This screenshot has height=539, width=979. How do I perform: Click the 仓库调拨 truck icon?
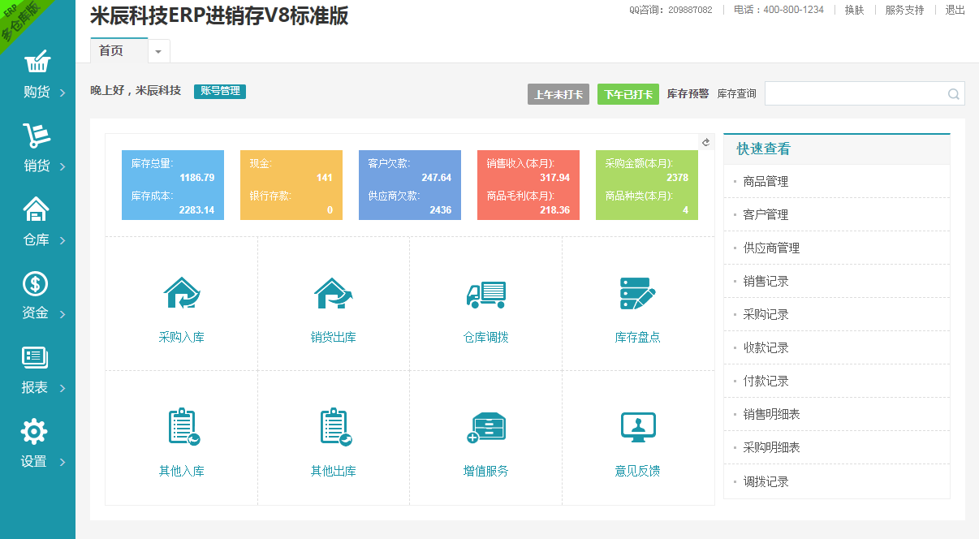(x=485, y=294)
